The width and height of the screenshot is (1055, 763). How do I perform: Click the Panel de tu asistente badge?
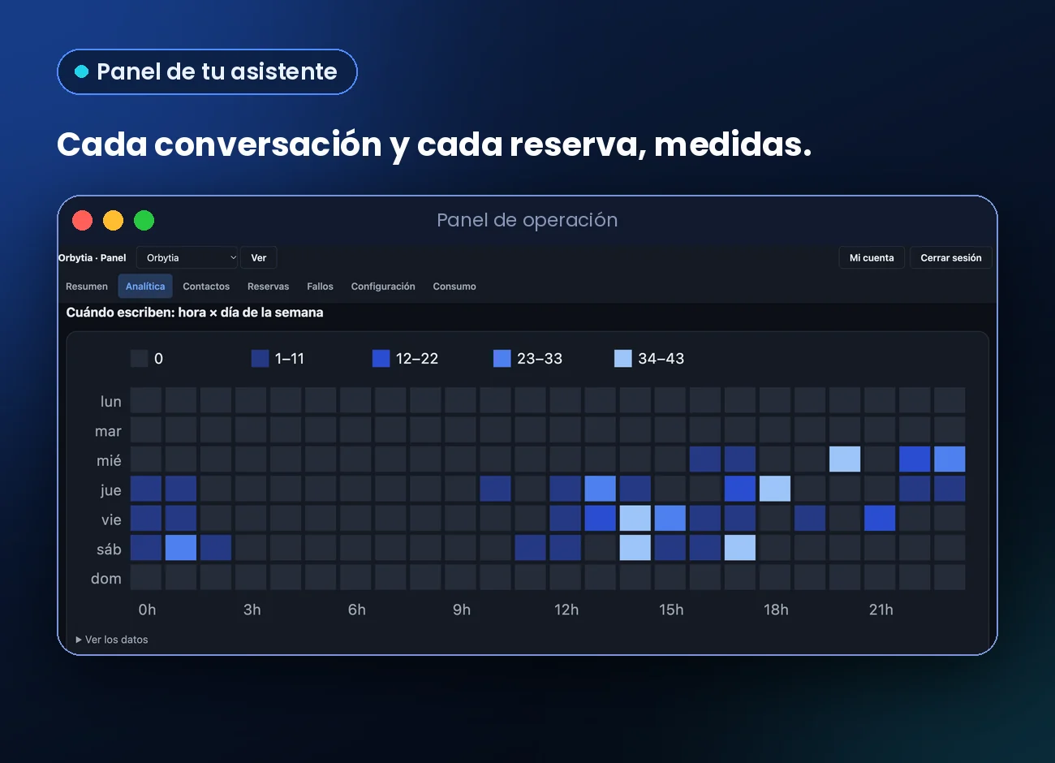click(x=207, y=71)
